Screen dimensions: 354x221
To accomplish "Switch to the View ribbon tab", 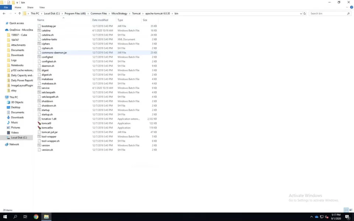I will [42, 7].
